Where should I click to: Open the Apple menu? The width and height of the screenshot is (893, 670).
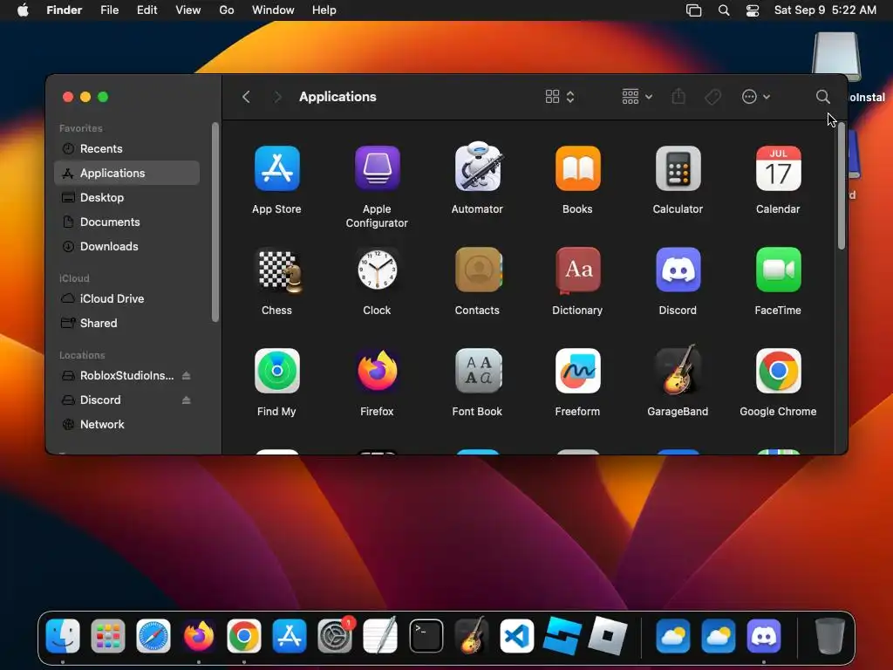click(x=23, y=10)
